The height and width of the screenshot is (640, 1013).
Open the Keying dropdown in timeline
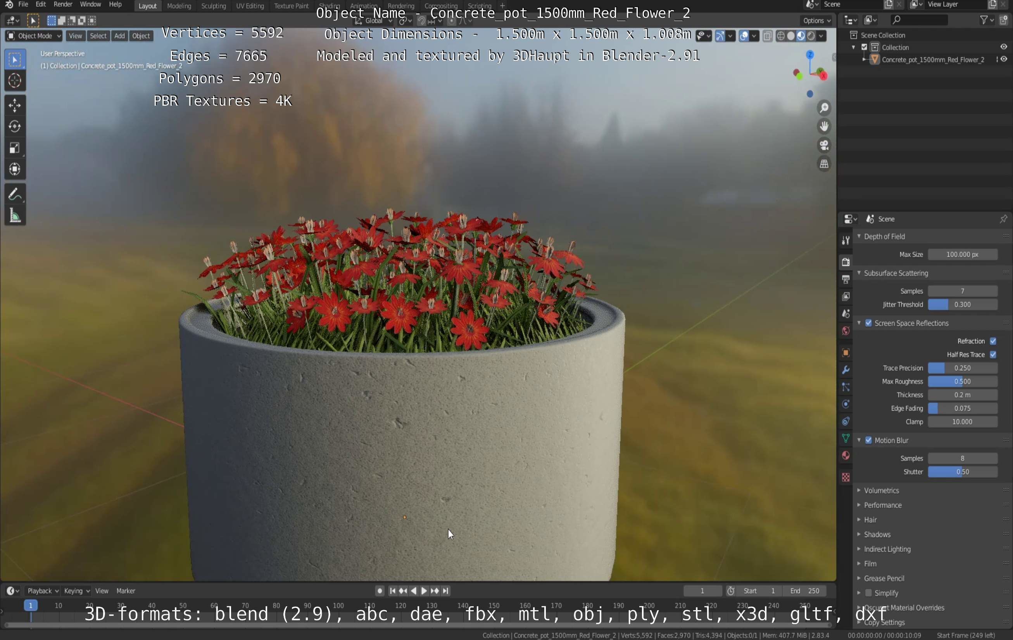coord(76,591)
